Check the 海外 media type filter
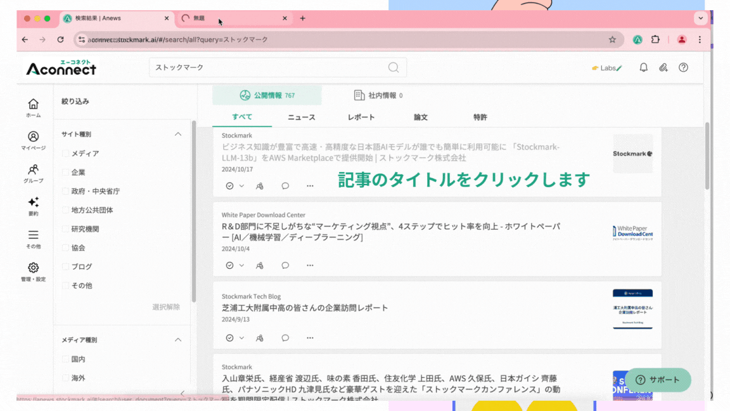The height and width of the screenshot is (411, 730). tap(66, 378)
